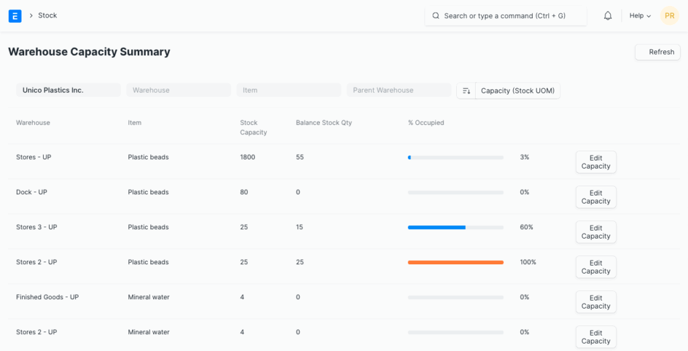Click the Unico Plastics Inc. company filter
688x351 pixels.
coord(68,90)
